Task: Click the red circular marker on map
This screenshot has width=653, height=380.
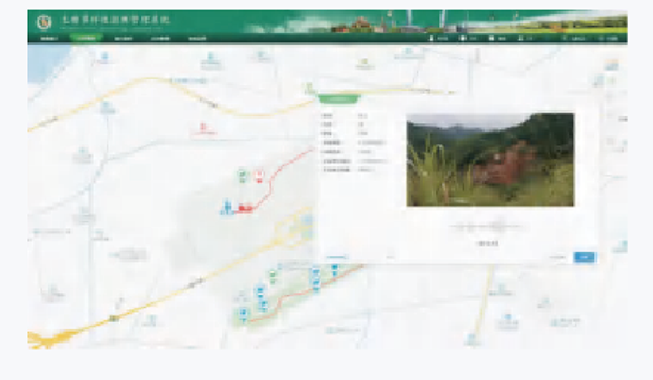Action: (x=259, y=176)
